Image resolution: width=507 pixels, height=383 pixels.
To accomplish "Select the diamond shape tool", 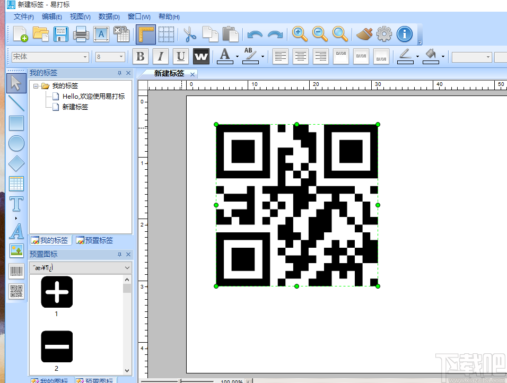I will point(16,163).
